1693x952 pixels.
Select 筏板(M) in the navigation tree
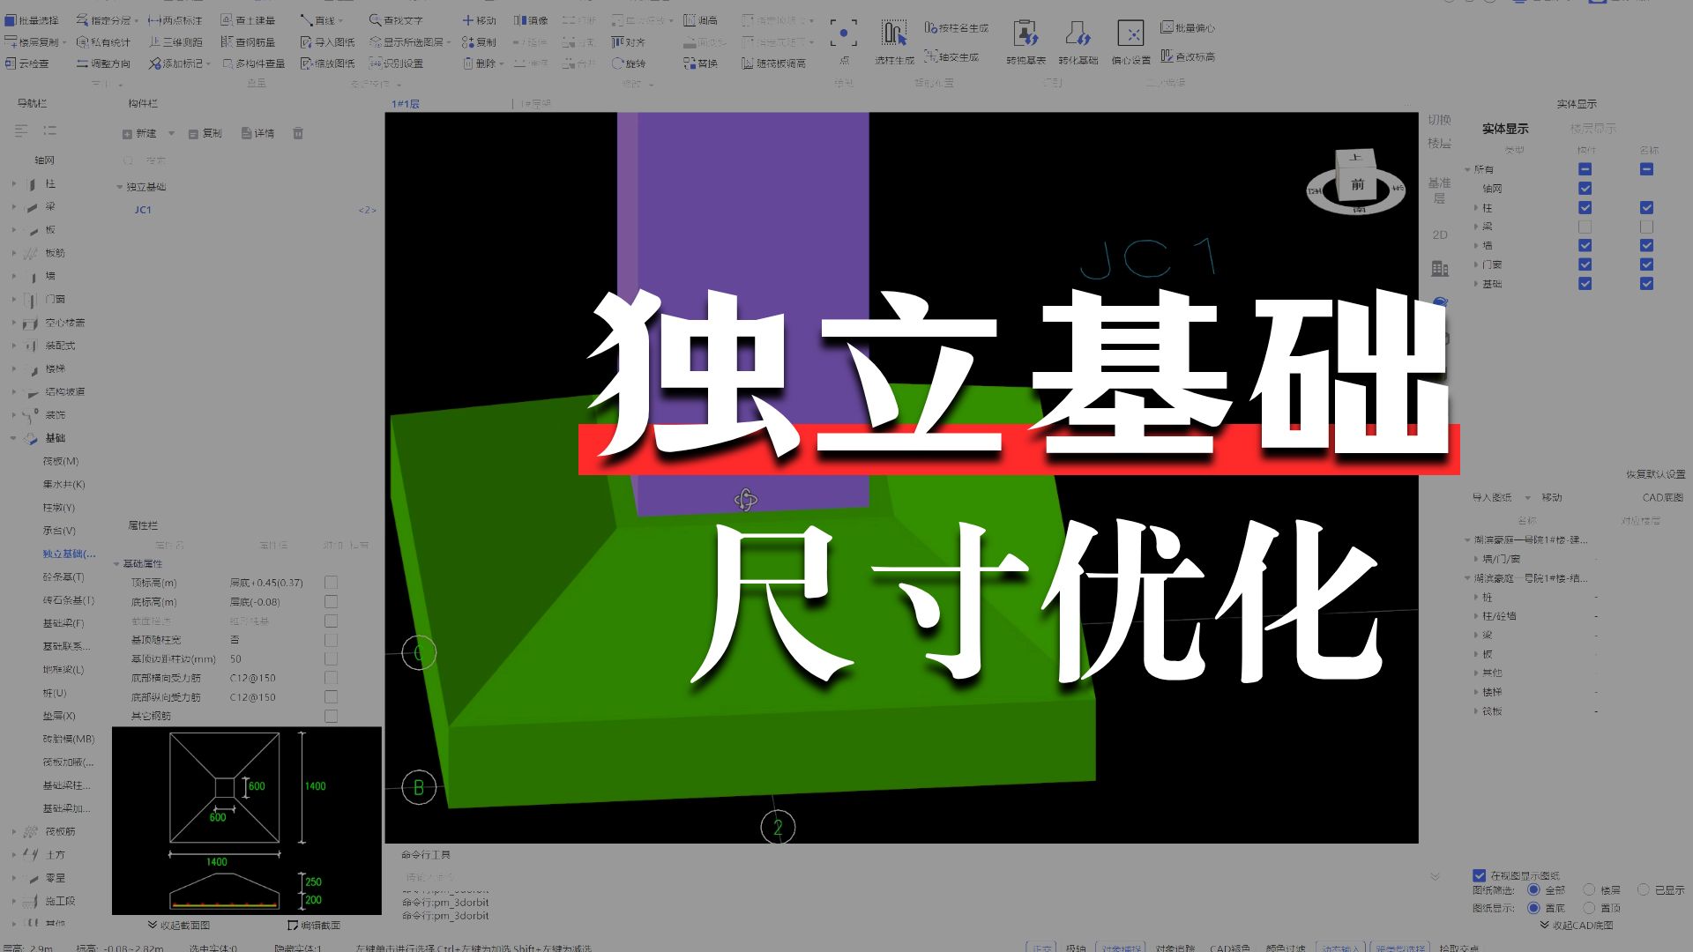coord(61,461)
